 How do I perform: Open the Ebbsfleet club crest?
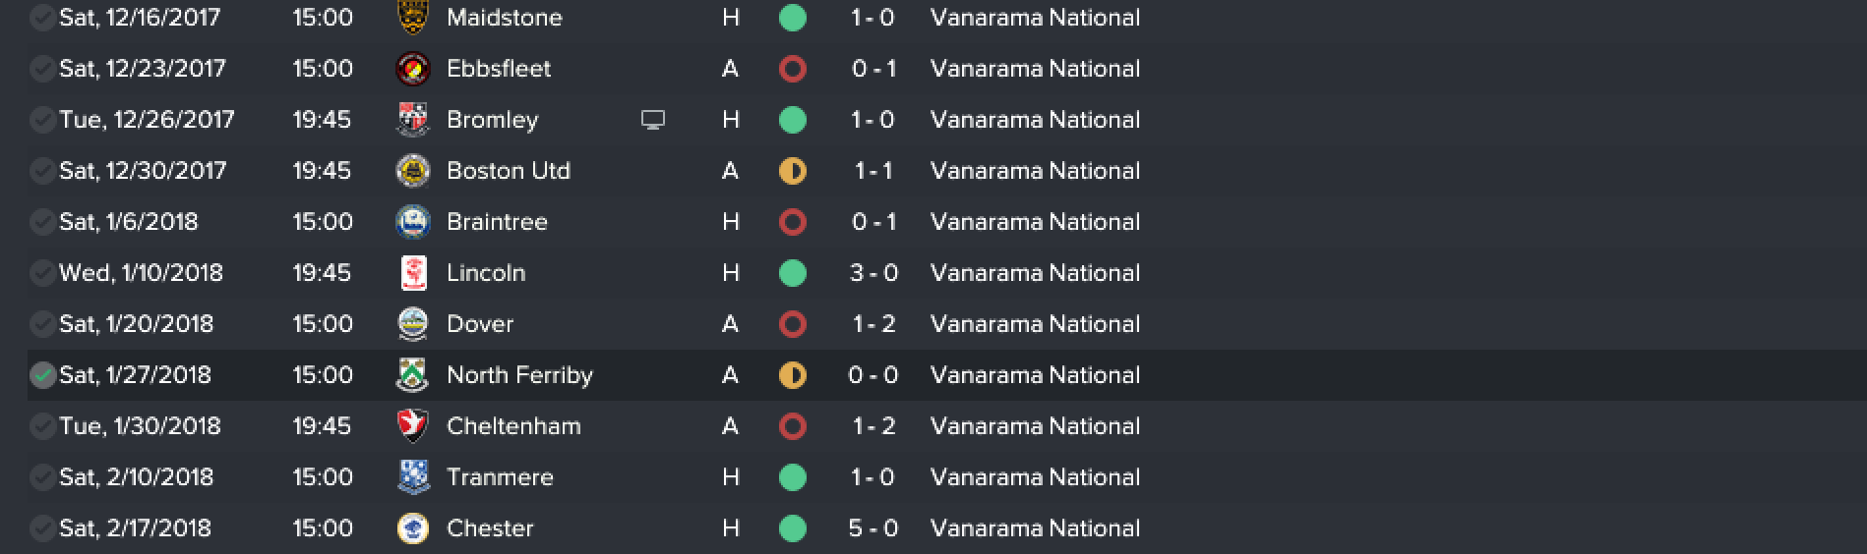click(413, 69)
